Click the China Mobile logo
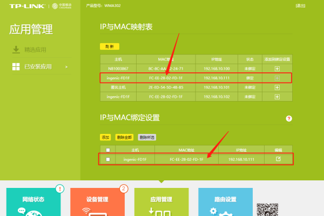The height and width of the screenshot is (216, 324). 62,6
